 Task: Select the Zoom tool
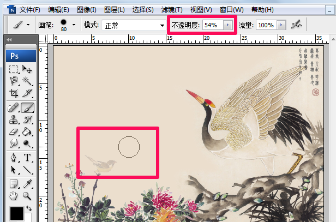27,196
